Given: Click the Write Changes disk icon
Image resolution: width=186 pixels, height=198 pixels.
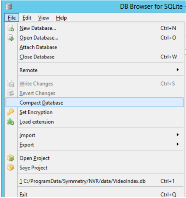Looking at the screenshot, I should (x=11, y=84).
